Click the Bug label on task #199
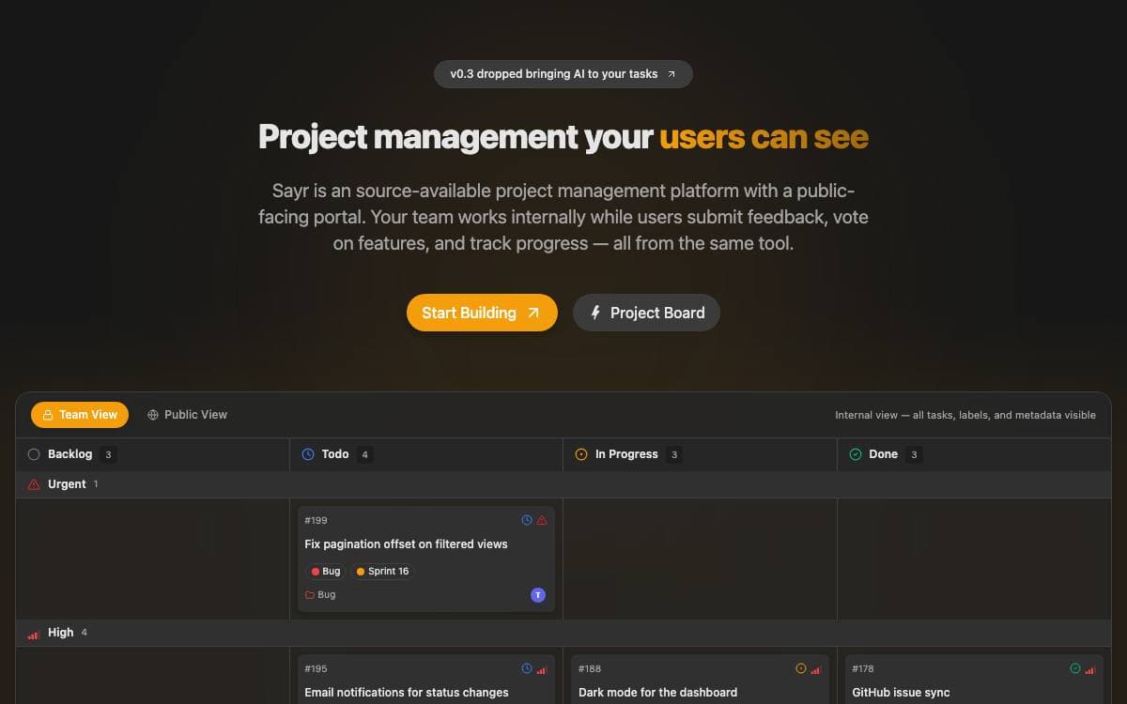 [325, 571]
